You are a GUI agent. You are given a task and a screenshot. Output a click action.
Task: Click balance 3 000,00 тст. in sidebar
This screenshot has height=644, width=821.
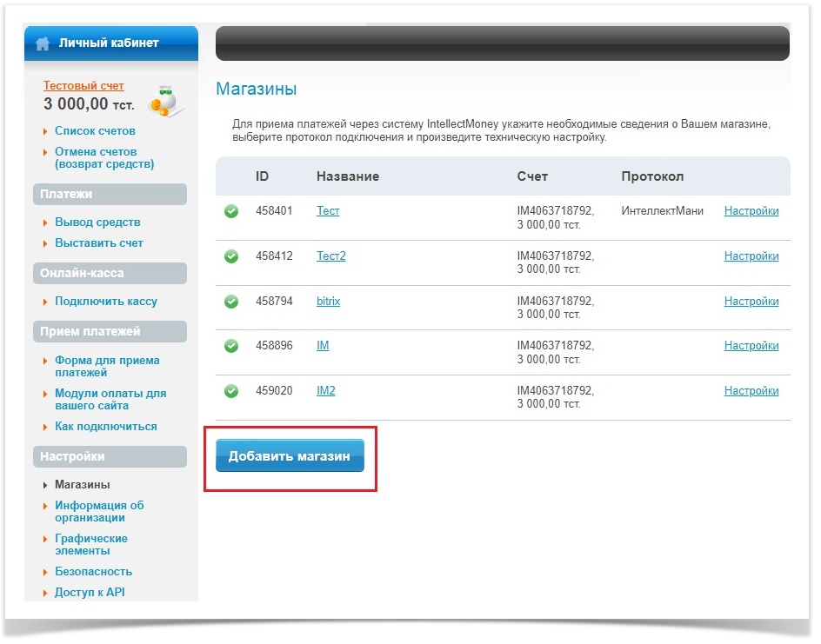click(x=89, y=104)
